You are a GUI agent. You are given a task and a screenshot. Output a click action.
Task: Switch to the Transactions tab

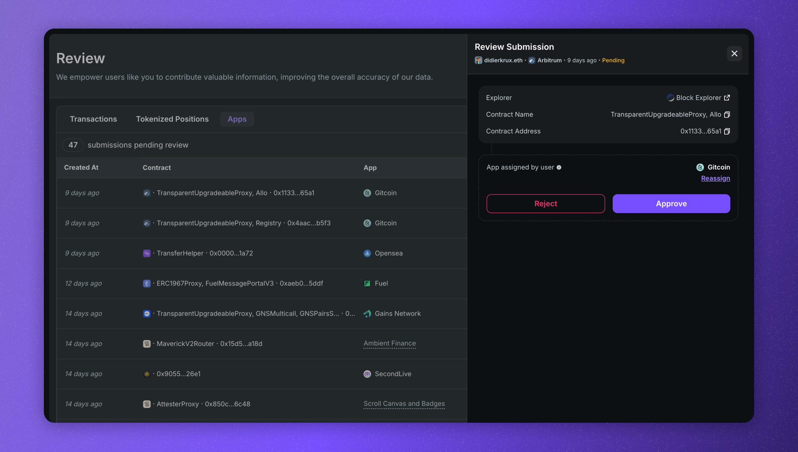click(x=93, y=119)
